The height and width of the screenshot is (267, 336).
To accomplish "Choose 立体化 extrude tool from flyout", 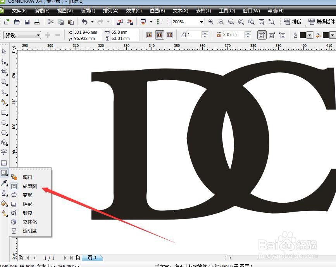I will pyautogui.click(x=30, y=222).
